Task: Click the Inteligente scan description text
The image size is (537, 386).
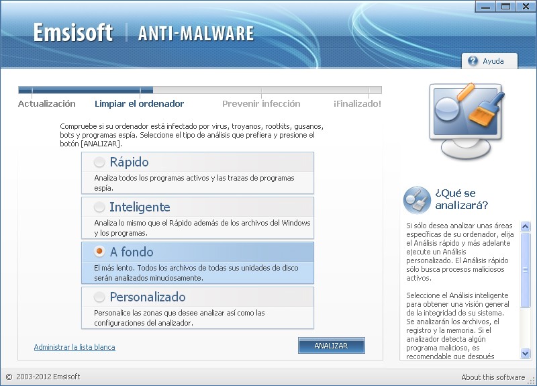Action: (x=202, y=228)
